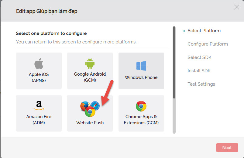Select the Amazon Fire (ADM) label

(39, 120)
